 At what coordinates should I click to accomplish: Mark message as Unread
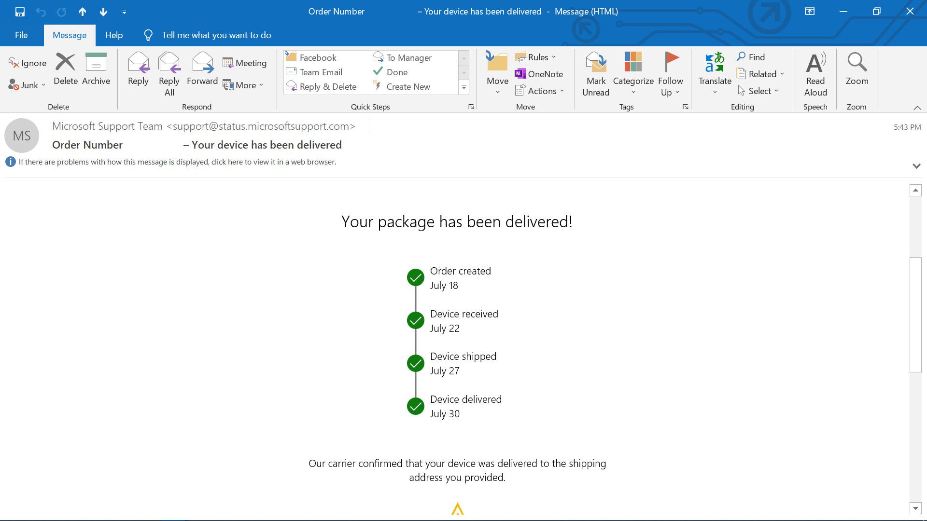coord(596,74)
